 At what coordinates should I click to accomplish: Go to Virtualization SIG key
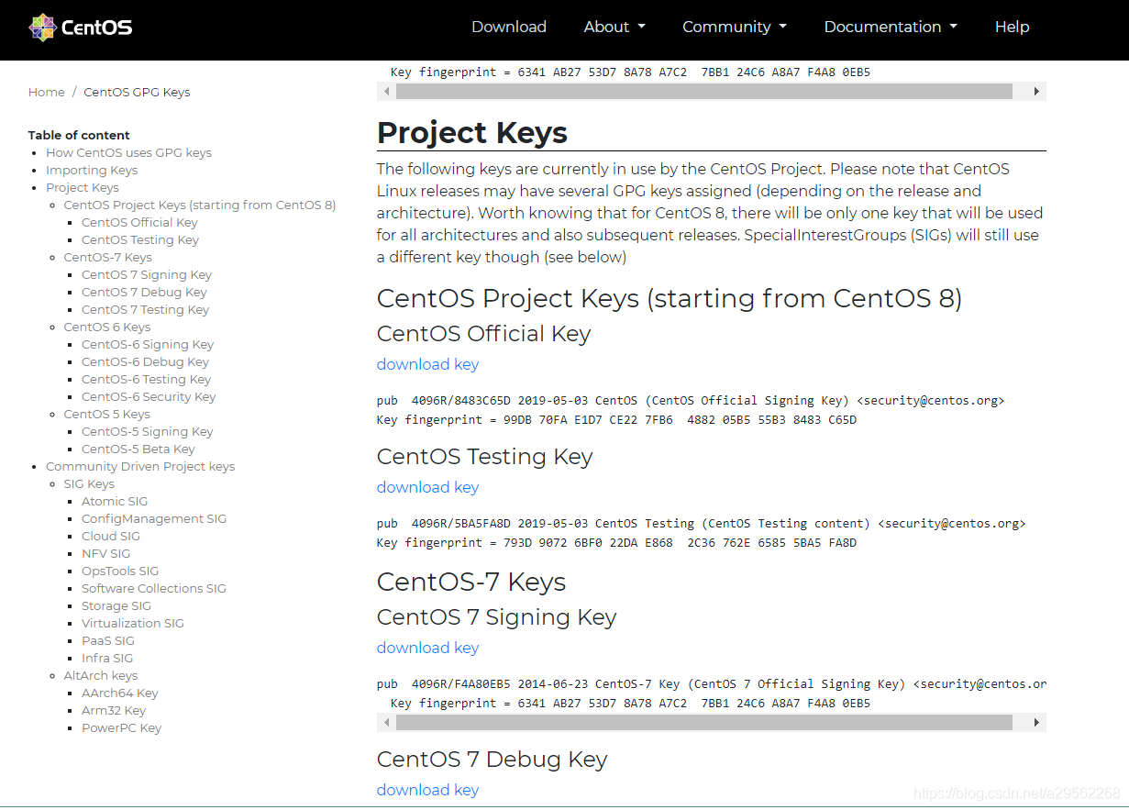(x=133, y=624)
